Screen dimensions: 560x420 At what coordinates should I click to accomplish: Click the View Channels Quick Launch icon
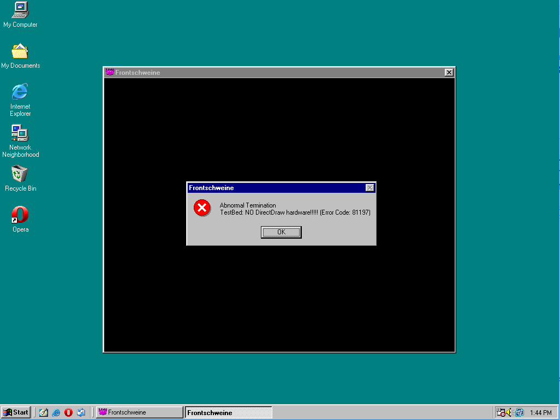[x=81, y=412]
